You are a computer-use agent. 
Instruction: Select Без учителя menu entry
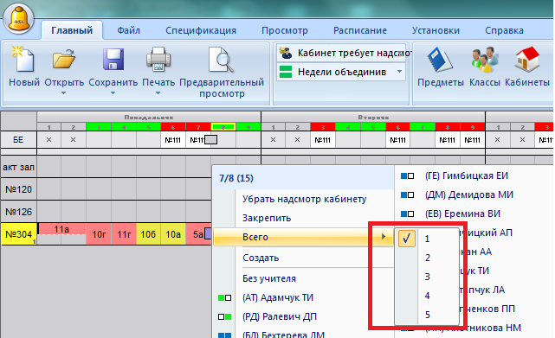(x=304, y=278)
